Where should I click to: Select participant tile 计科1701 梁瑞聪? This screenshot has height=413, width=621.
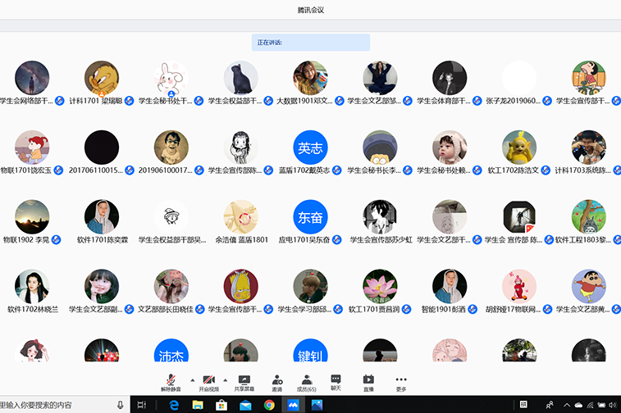pyautogui.click(x=102, y=78)
